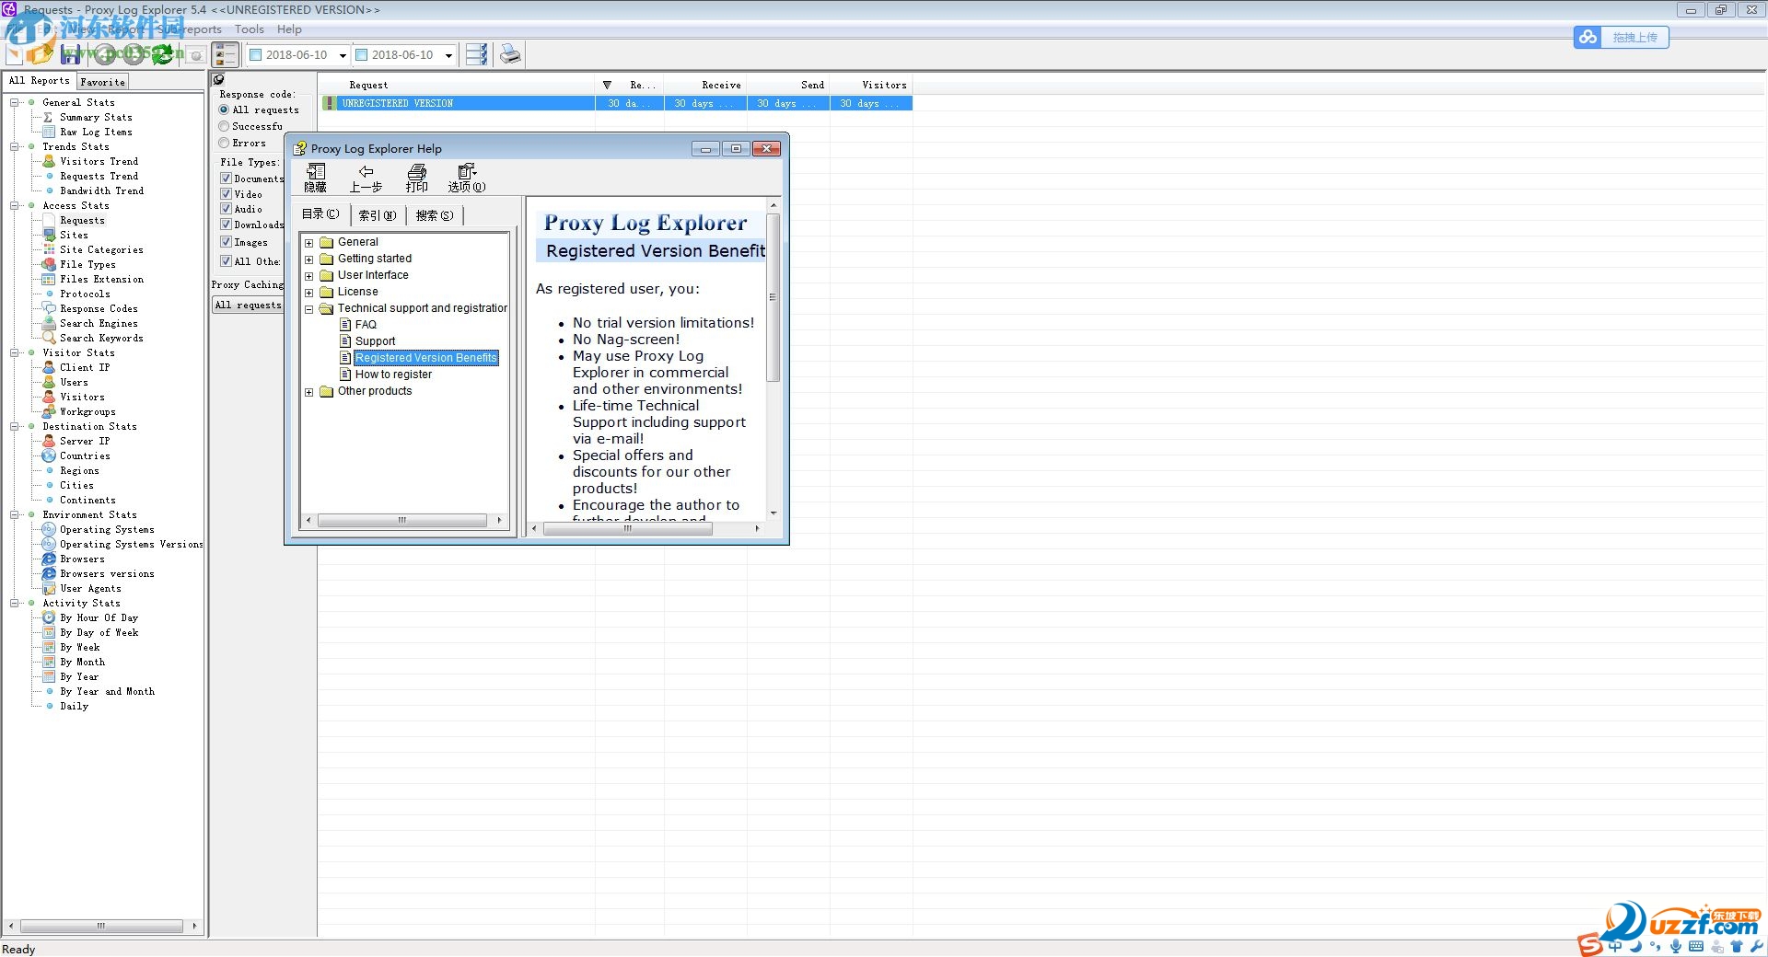The width and height of the screenshot is (1768, 957).
Task: Expand the User Interface help folder
Action: point(309,276)
